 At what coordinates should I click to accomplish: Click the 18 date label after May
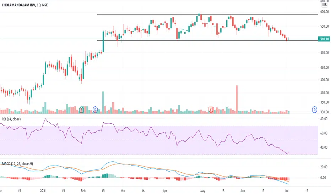coord(223,191)
